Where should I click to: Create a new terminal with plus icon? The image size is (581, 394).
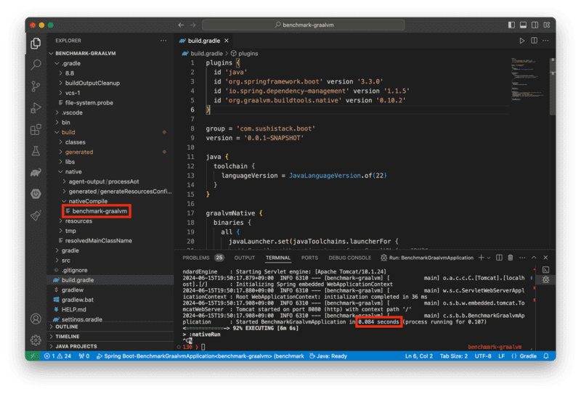[481, 258]
